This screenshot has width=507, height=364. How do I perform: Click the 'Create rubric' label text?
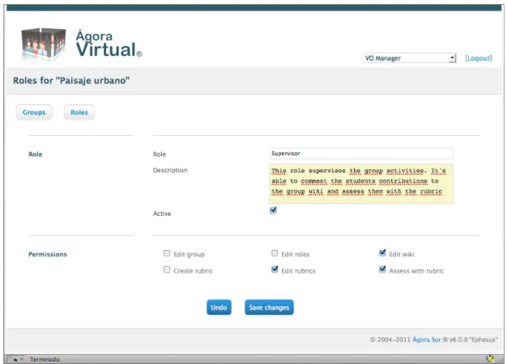[x=193, y=271]
